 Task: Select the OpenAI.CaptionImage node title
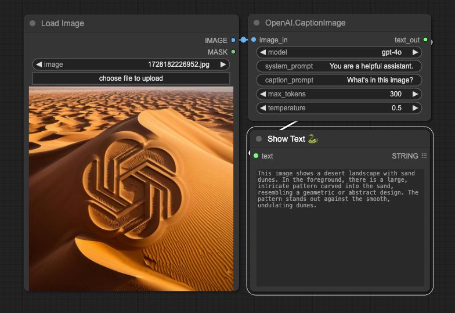click(305, 23)
